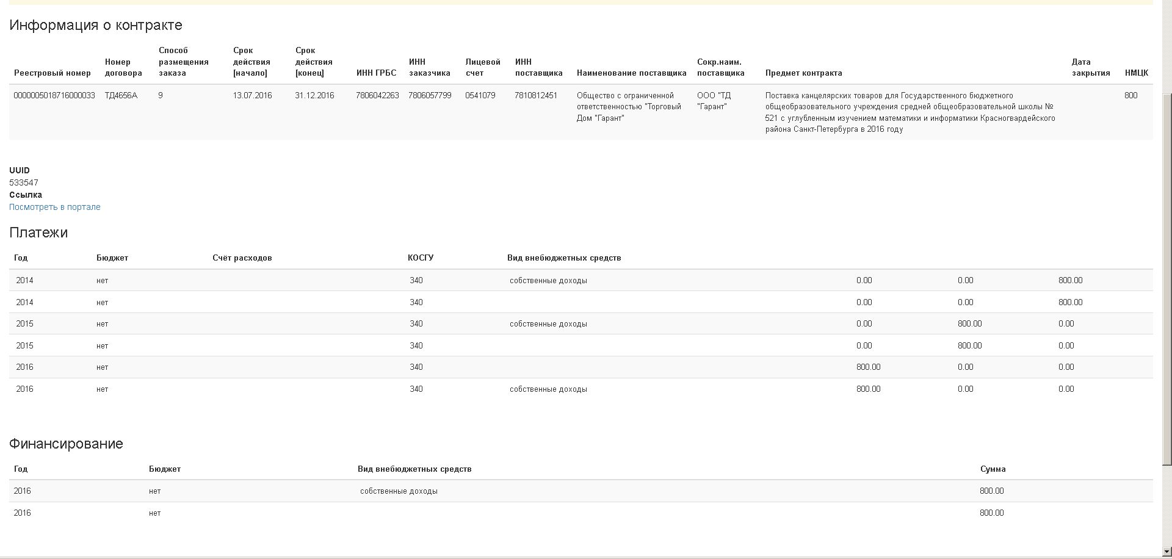Click the end date 31.12.2016
Image resolution: width=1172 pixels, height=559 pixels.
pos(314,95)
